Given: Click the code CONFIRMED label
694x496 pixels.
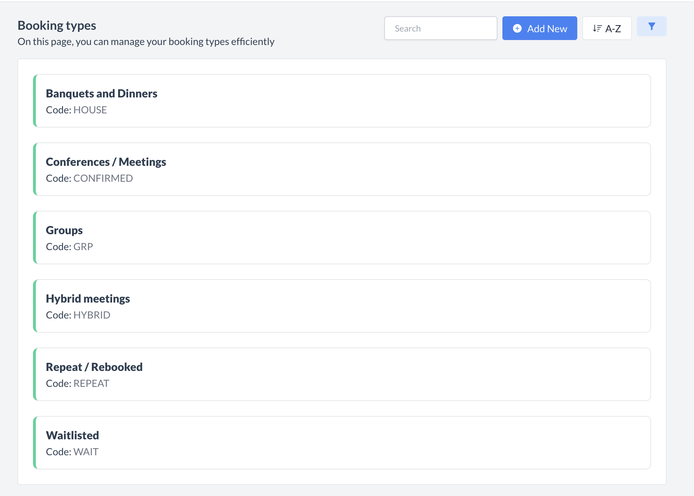Looking at the screenshot, I should (89, 178).
